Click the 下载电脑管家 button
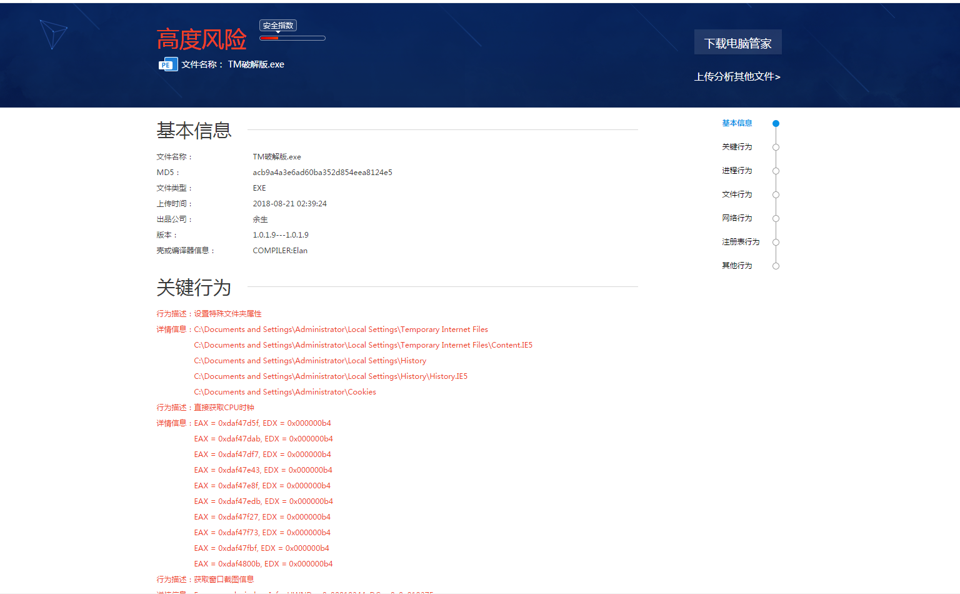Image resolution: width=960 pixels, height=594 pixels. [737, 43]
